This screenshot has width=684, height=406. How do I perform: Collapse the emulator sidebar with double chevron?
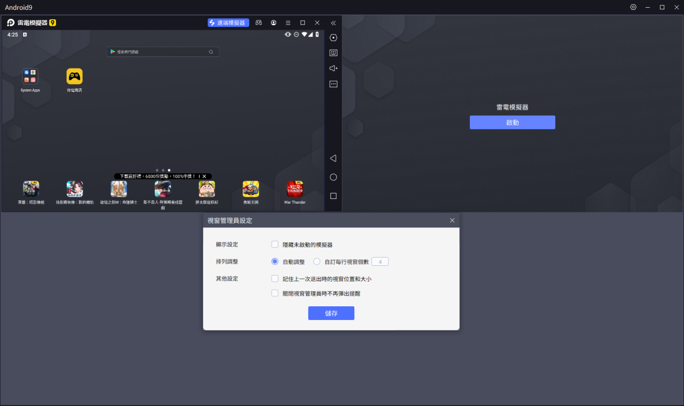[333, 23]
